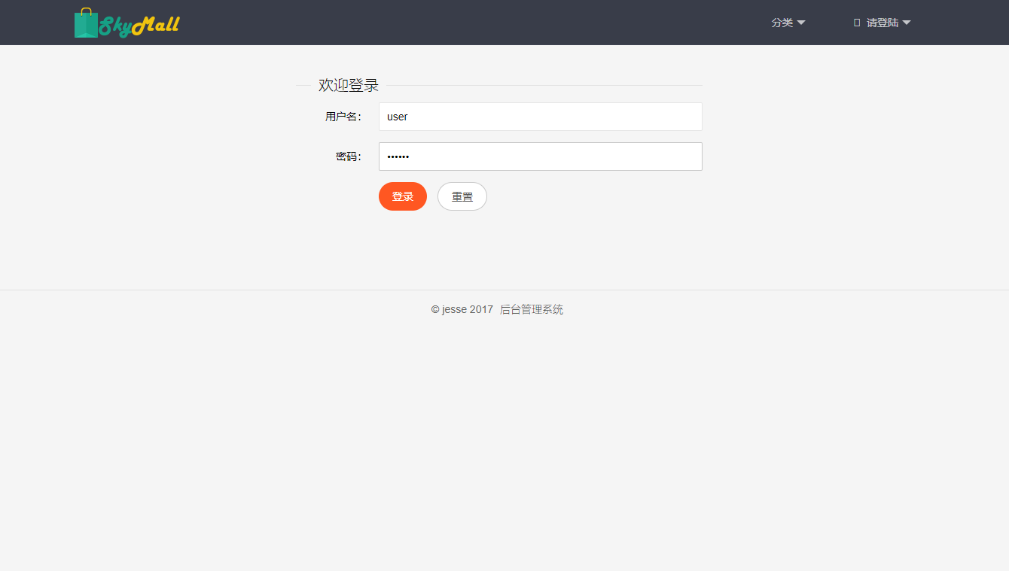Click the user avatar icon beside 请登陆

point(855,23)
